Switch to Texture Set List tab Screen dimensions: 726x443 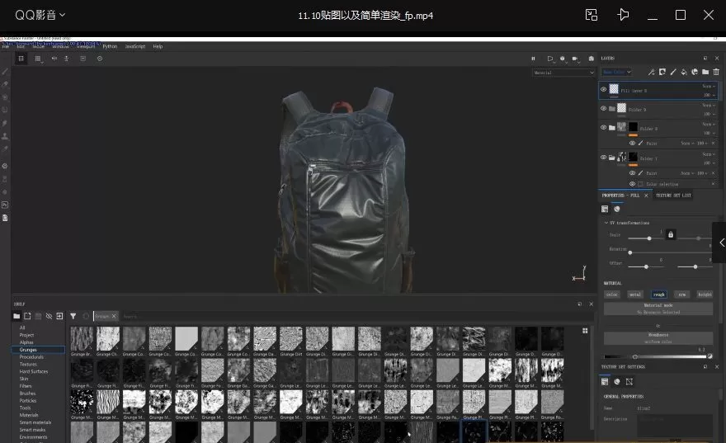673,196
